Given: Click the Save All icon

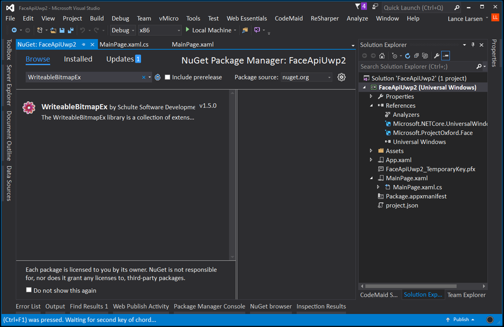Looking at the screenshot, I should click(x=70, y=30).
